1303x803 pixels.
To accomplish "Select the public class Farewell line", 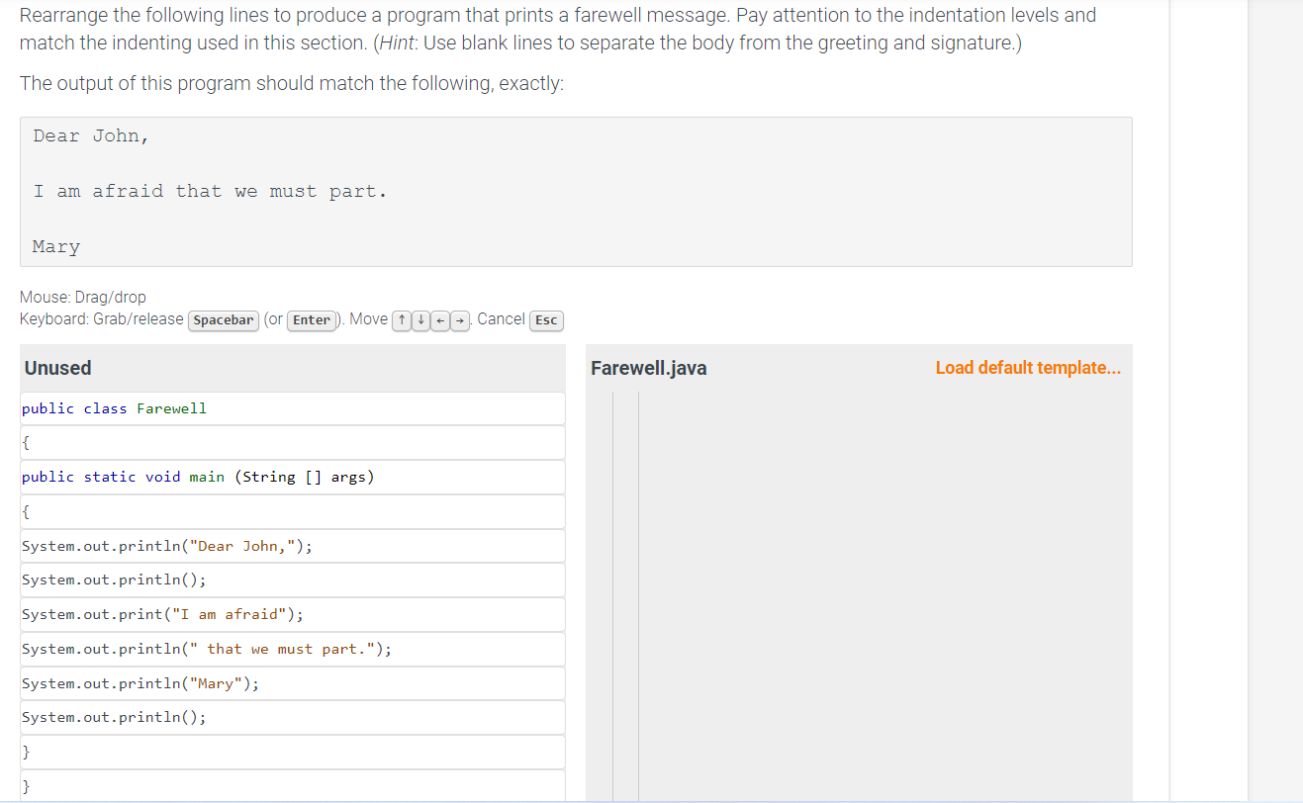I will point(293,407).
